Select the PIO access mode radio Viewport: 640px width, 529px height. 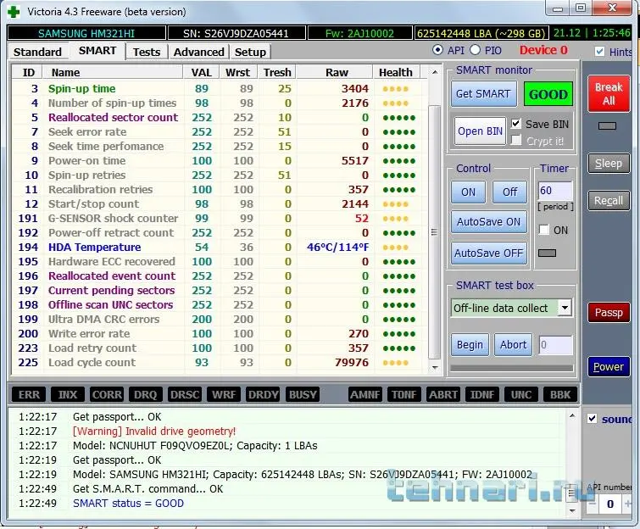475,50
